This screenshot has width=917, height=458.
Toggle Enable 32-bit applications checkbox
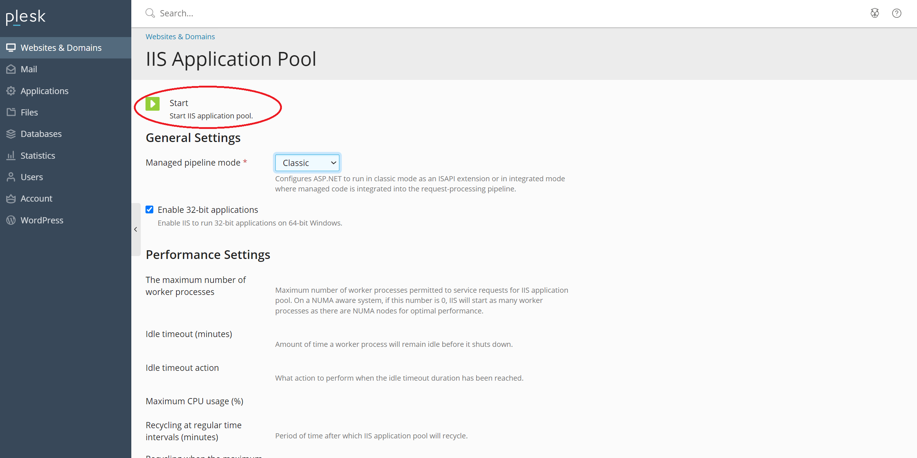(149, 210)
